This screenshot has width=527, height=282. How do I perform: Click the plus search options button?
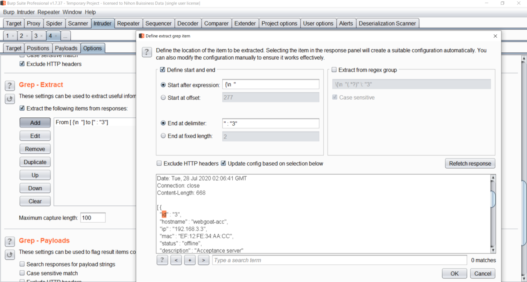pyautogui.click(x=190, y=260)
